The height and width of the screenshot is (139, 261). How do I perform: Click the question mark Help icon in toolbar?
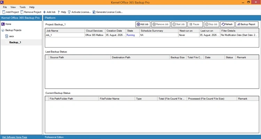click(x=59, y=12)
